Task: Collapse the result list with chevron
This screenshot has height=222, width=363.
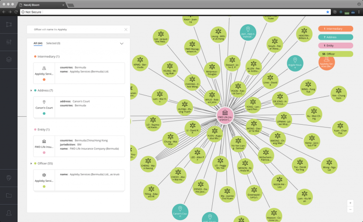Action: [121, 43]
